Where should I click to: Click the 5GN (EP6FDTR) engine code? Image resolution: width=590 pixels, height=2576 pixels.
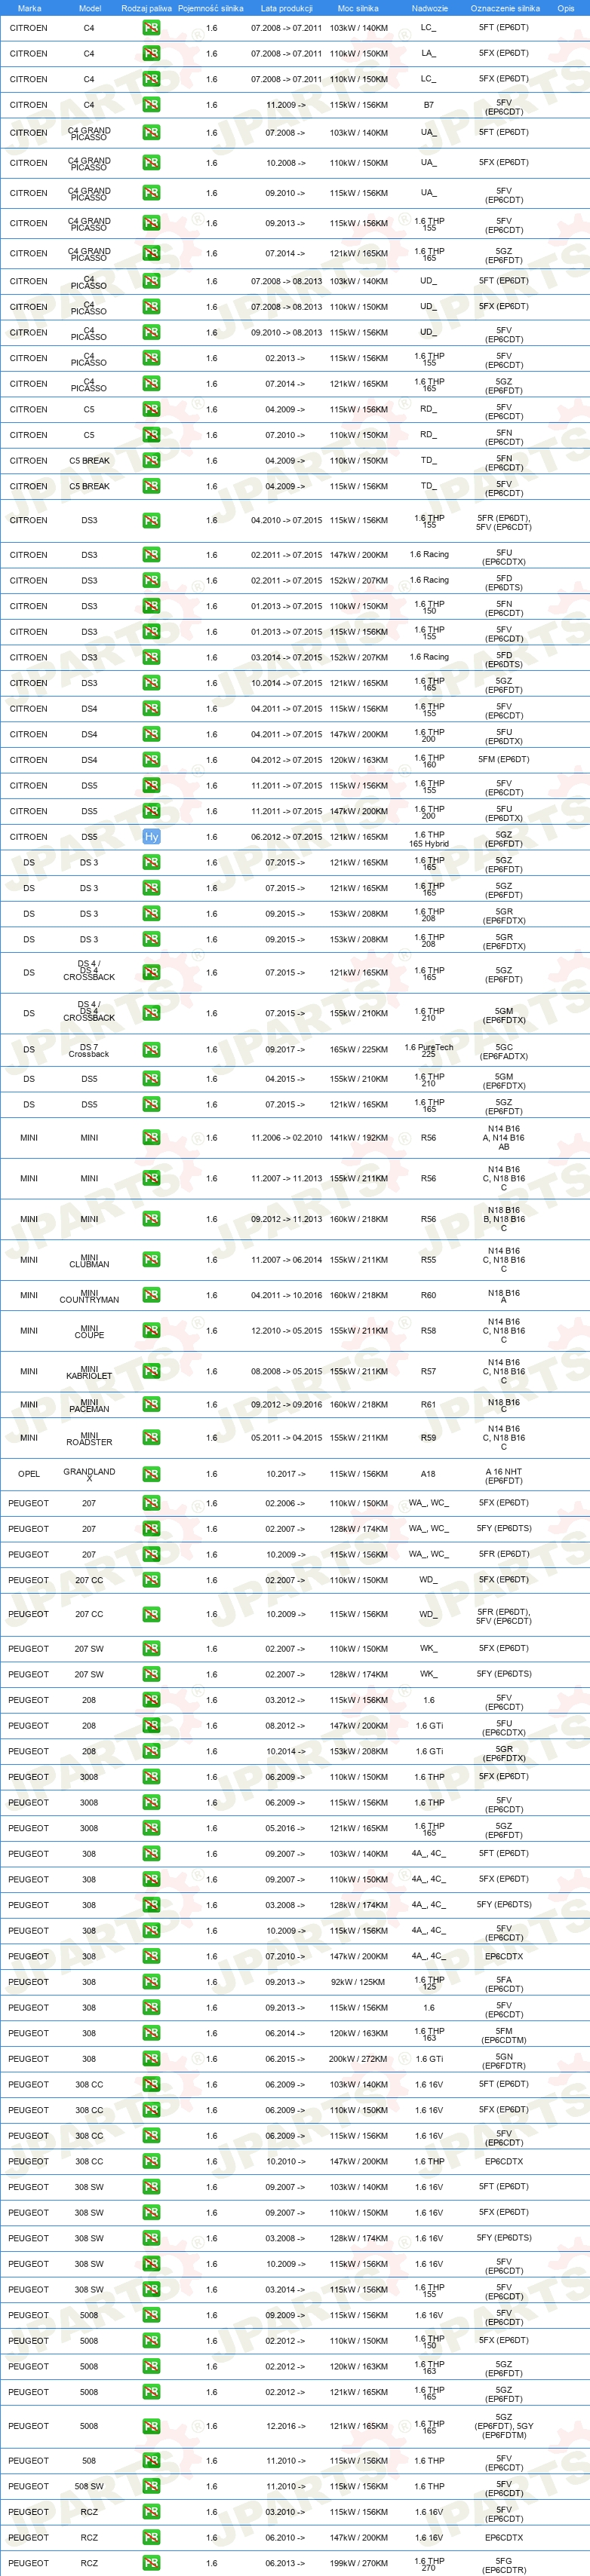(x=504, y=2060)
